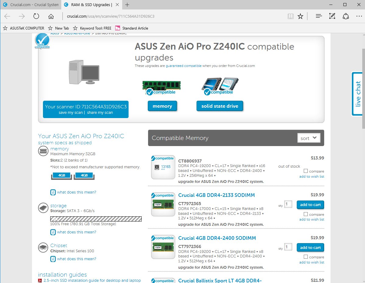Viewport: 365px width, 283px height.
Task: Switch to the Crucial.com - Crucial System tab
Action: tap(31, 5)
